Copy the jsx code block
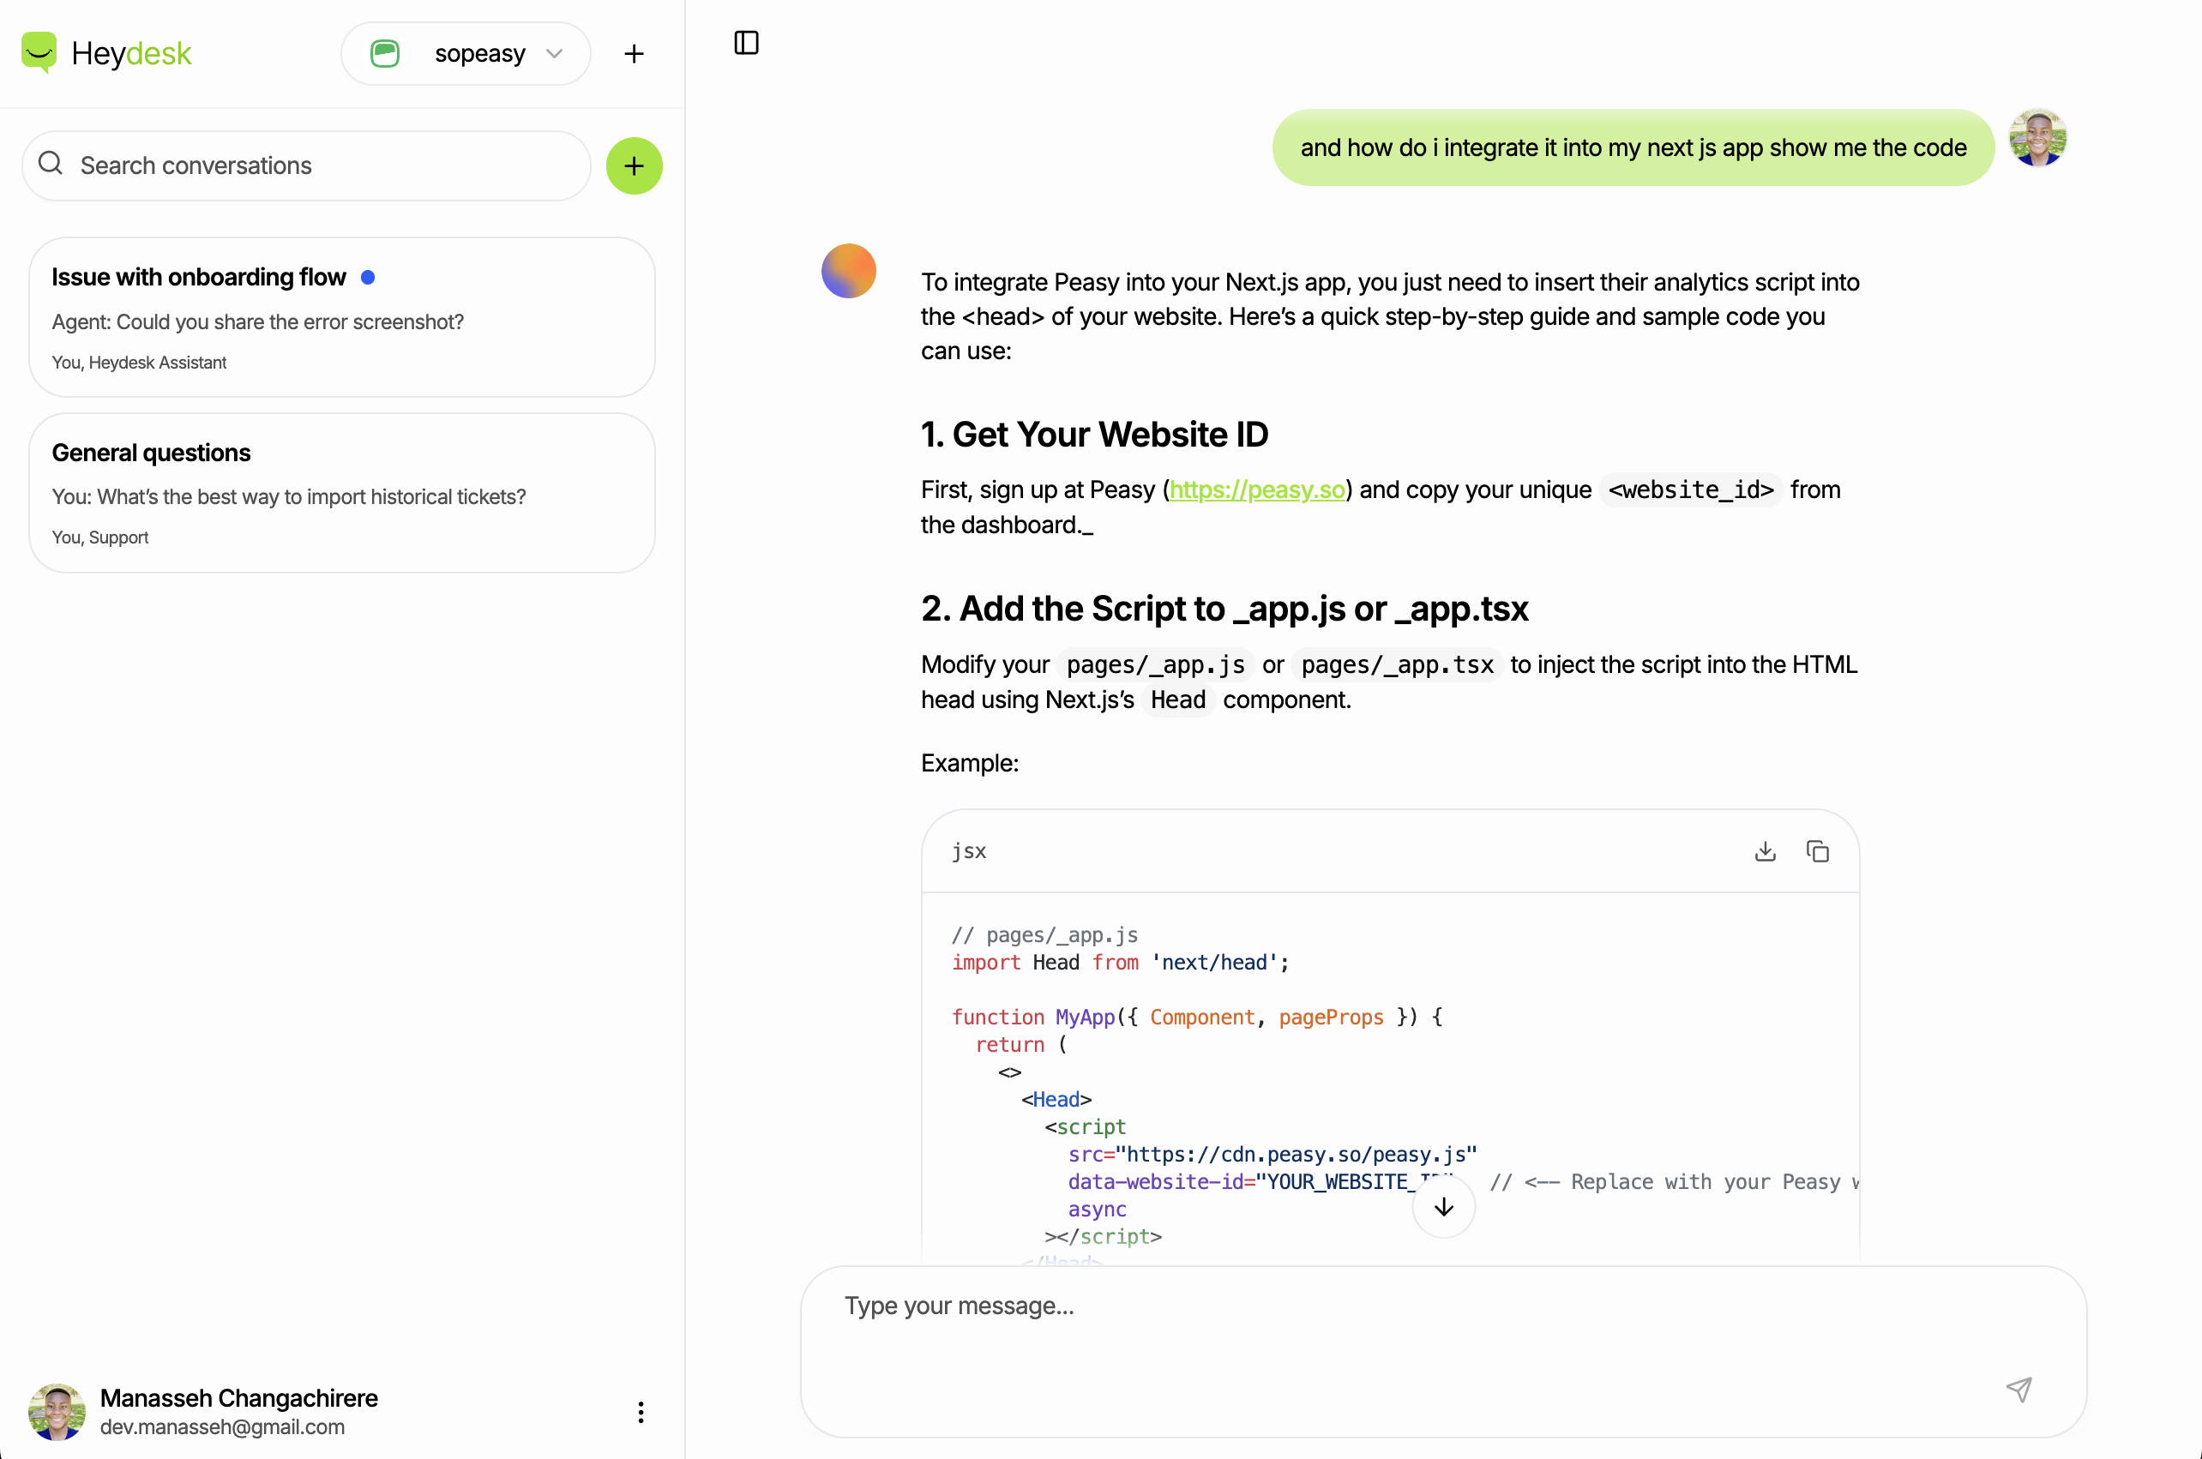The height and width of the screenshot is (1459, 2202). (x=1817, y=851)
